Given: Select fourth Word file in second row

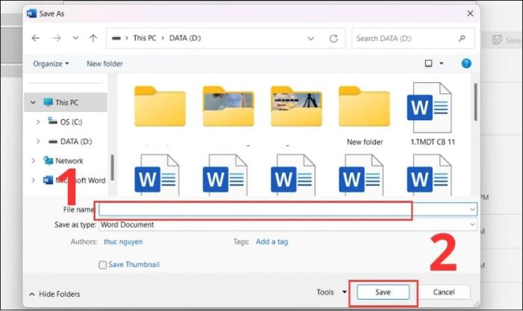Looking at the screenshot, I should pyautogui.click(x=361, y=175).
